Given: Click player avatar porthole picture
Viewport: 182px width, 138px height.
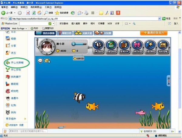Looking at the screenshot, I should pos(47,47).
